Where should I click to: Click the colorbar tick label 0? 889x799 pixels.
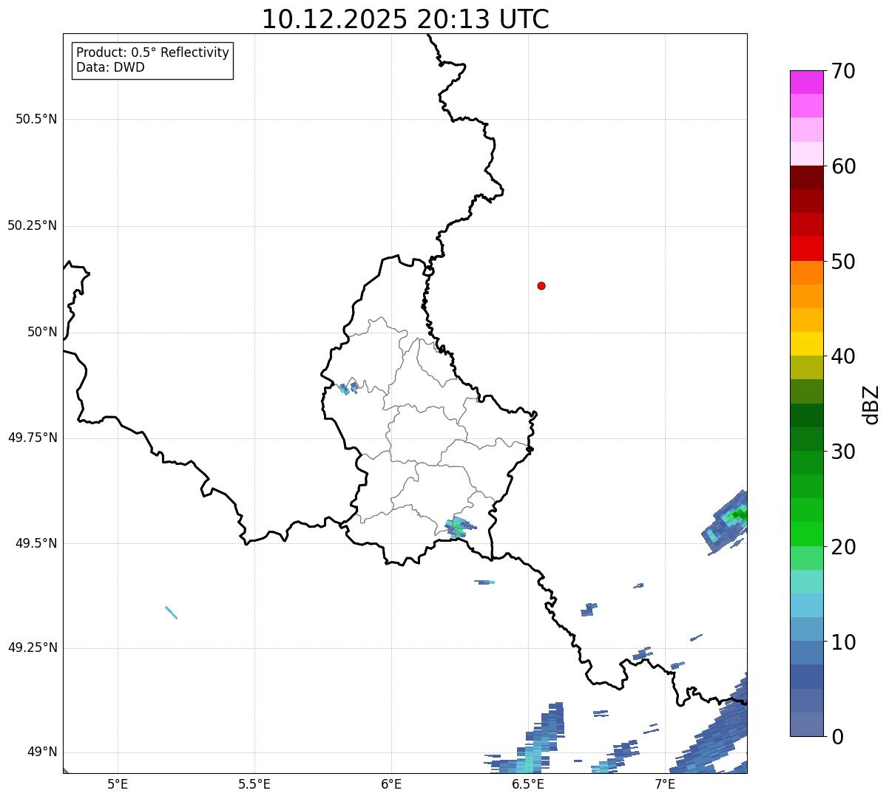(836, 737)
